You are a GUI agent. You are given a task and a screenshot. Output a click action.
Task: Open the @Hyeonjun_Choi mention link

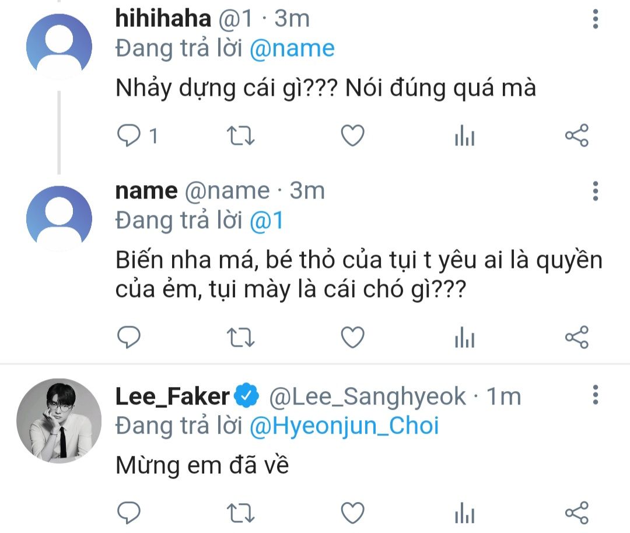pyautogui.click(x=344, y=426)
